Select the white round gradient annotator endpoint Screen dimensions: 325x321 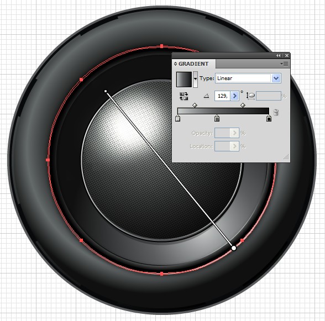pyautogui.click(x=234, y=248)
